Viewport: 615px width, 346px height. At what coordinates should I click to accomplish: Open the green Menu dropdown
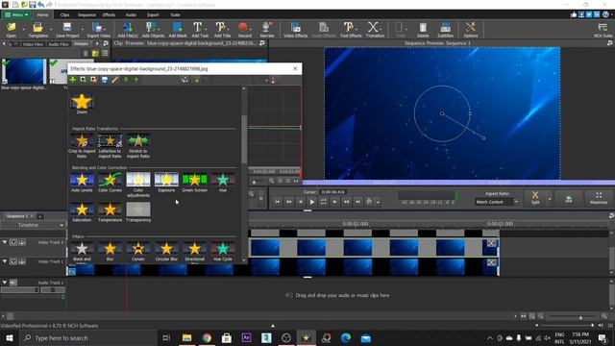tap(16, 15)
